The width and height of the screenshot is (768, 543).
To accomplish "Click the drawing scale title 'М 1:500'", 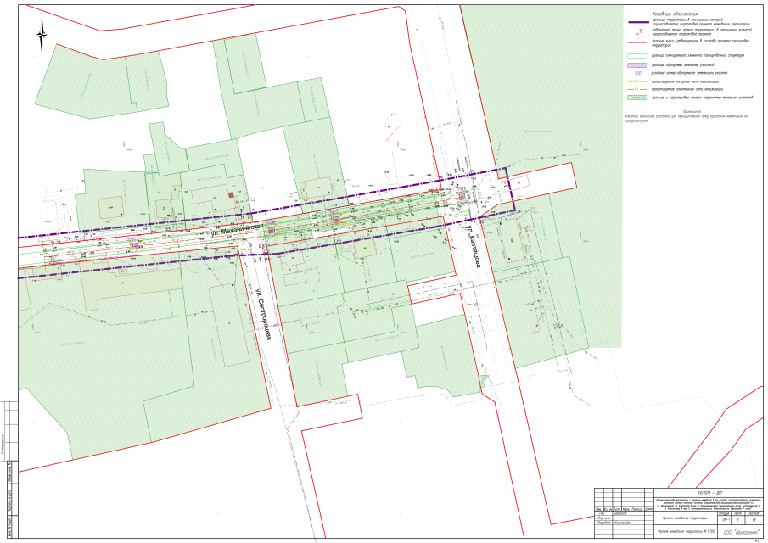I will [x=686, y=531].
